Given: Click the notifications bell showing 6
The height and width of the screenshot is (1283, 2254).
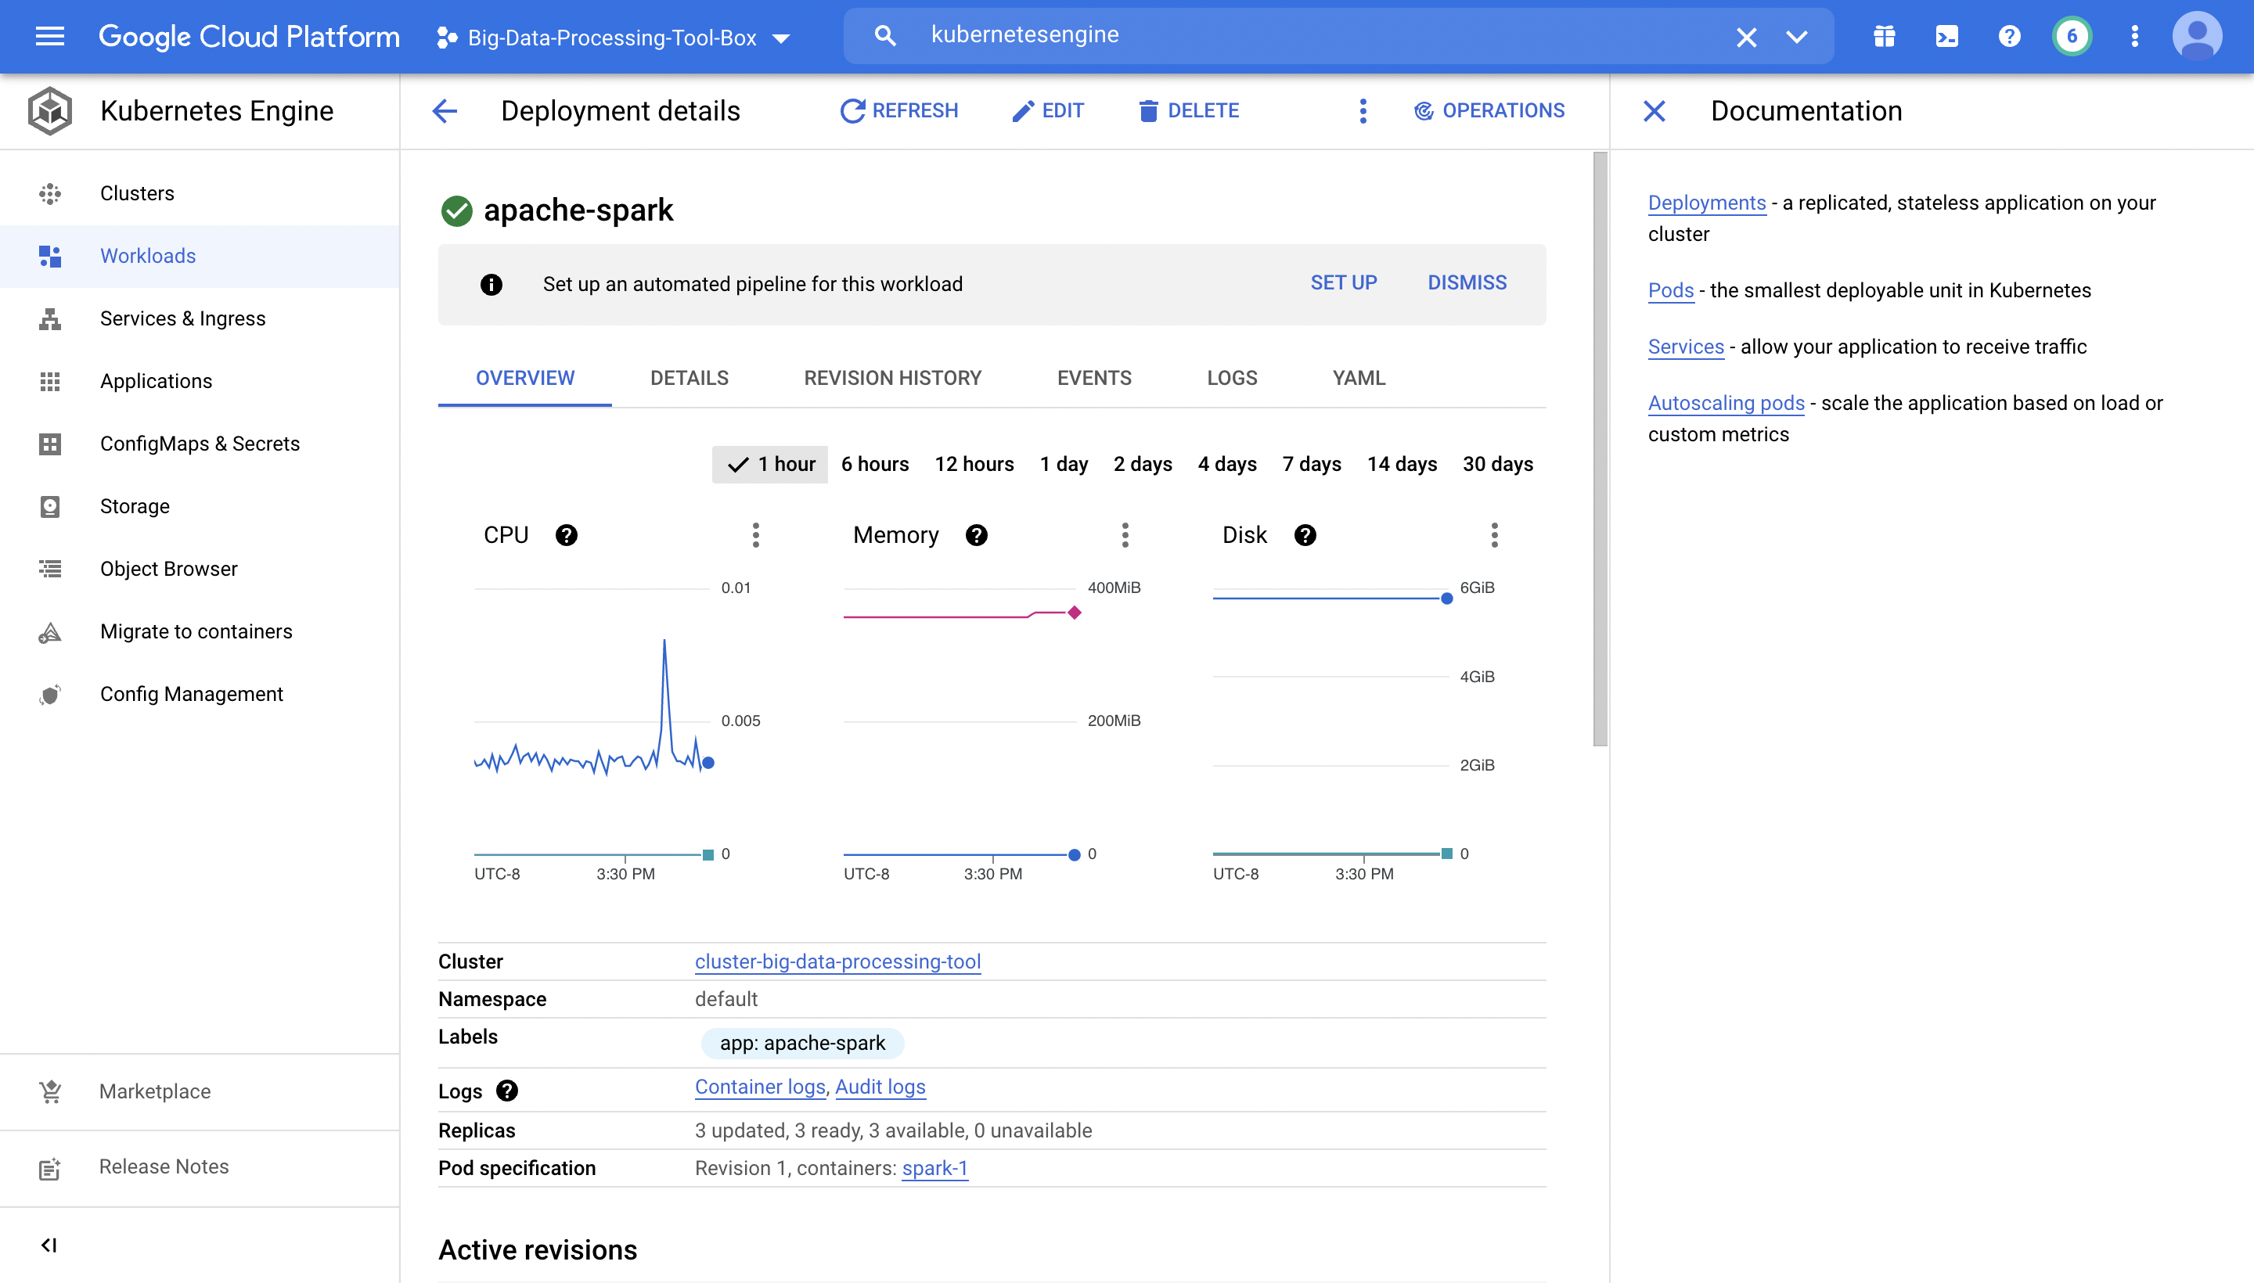Looking at the screenshot, I should click(2072, 36).
